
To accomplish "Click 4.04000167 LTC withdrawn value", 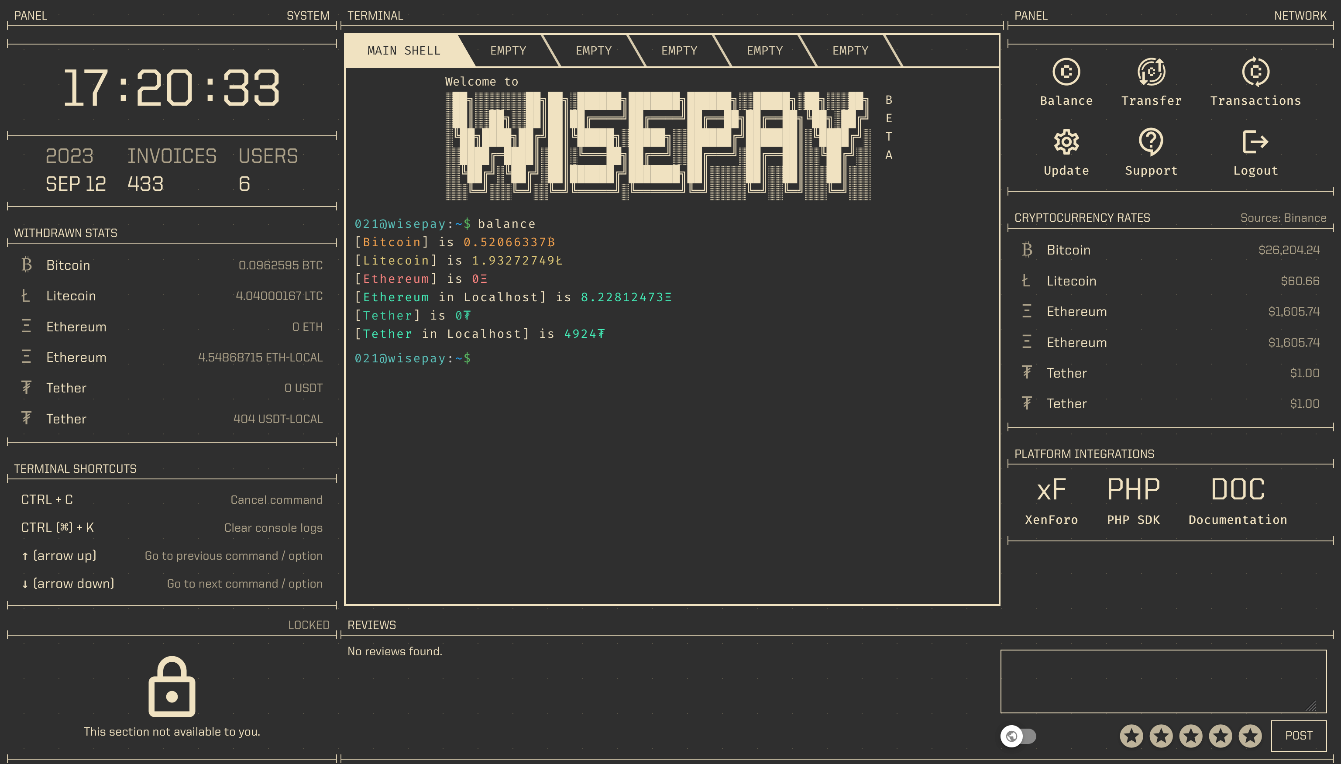I will tap(279, 296).
